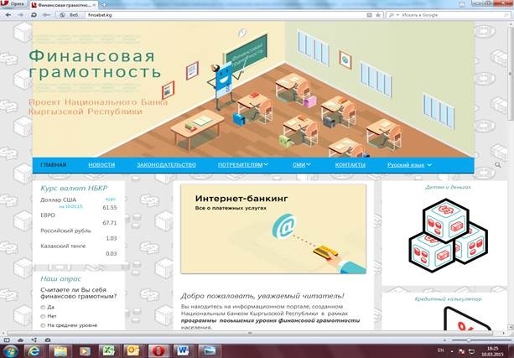Go back with the browser back arrow

pos(8,15)
